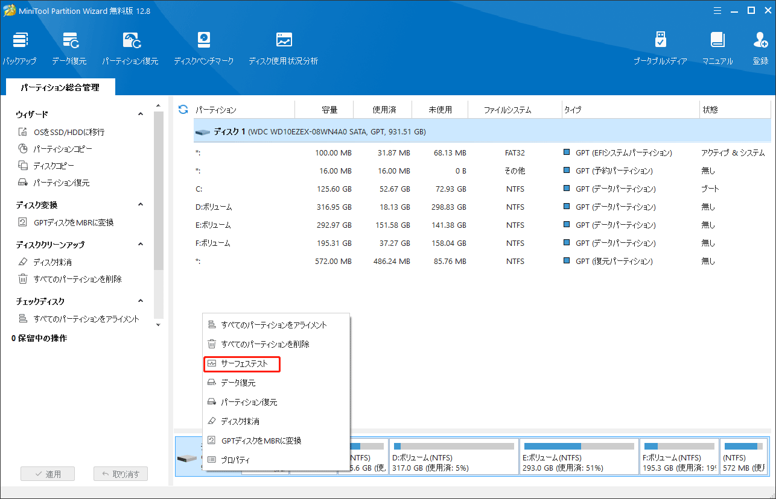Image resolution: width=776 pixels, height=499 pixels.
Task: Click すべてのパーティションを削除 in sidebar
Action: [x=70, y=279]
